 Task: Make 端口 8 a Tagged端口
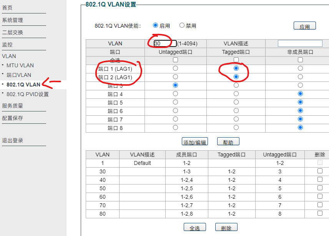[236, 127]
